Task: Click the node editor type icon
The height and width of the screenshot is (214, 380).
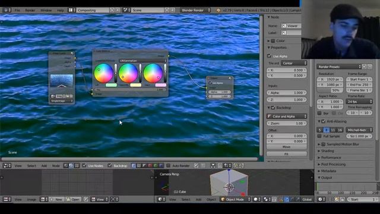Action: click(7, 165)
